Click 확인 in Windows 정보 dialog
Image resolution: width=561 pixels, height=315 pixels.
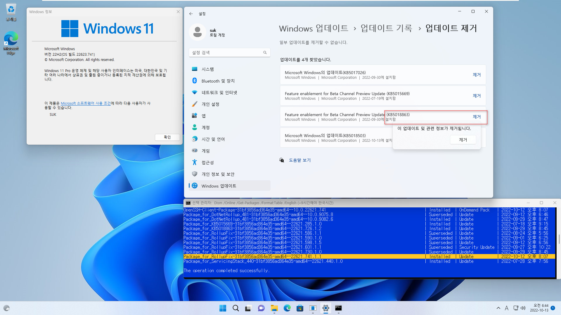click(x=167, y=137)
